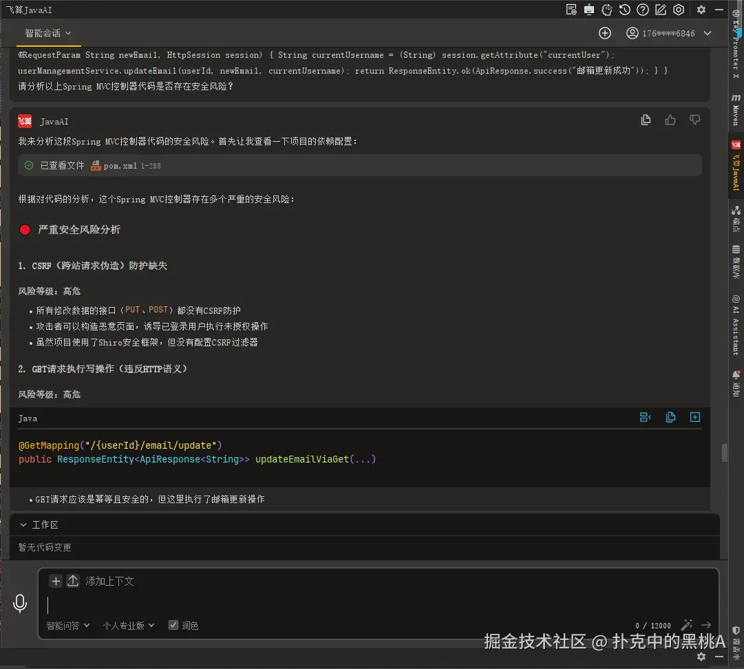Click the microphone voice input icon
744x669 pixels.
pos(20,604)
